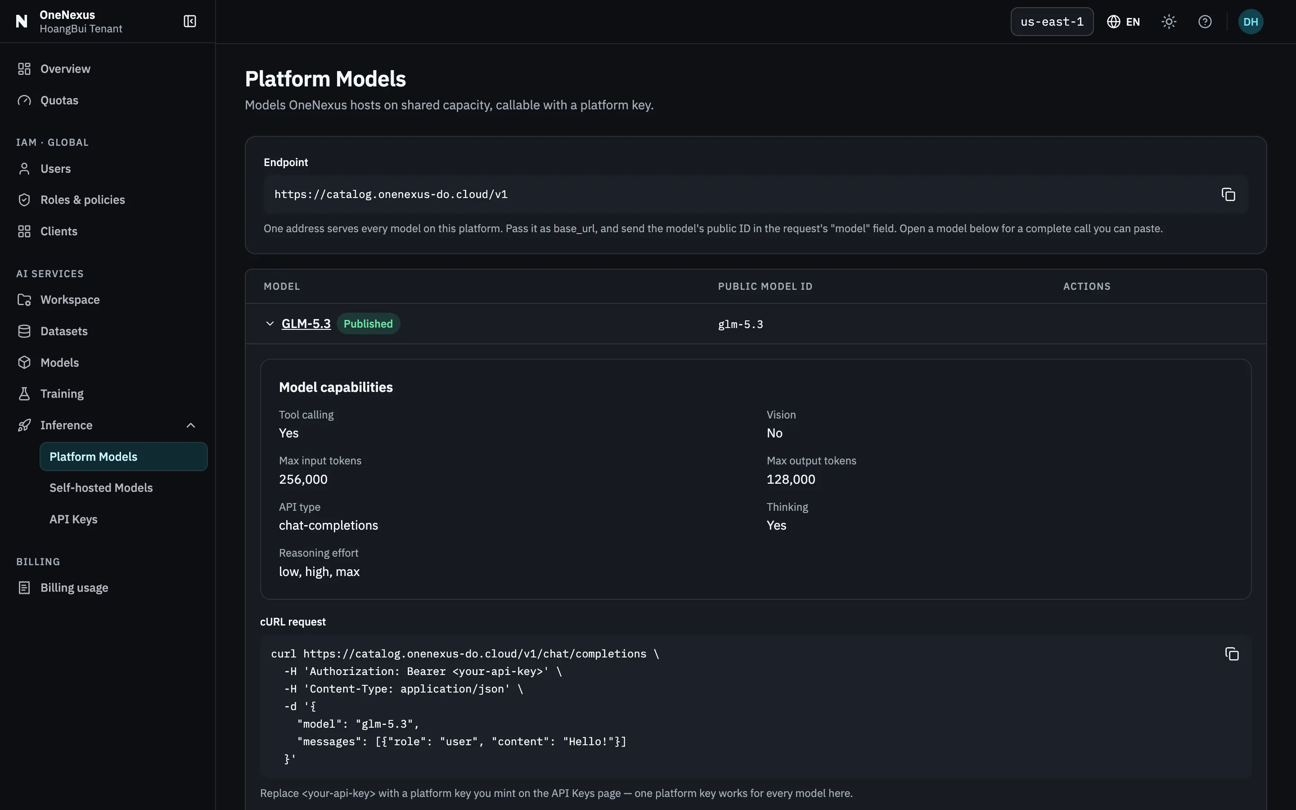Toggle the sun theme icon
The image size is (1296, 810).
(x=1169, y=22)
